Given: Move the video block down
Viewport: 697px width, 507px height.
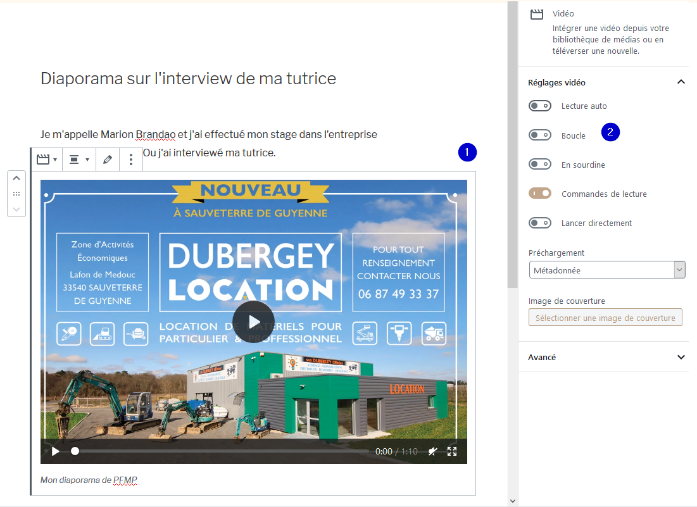Looking at the screenshot, I should click(x=16, y=209).
